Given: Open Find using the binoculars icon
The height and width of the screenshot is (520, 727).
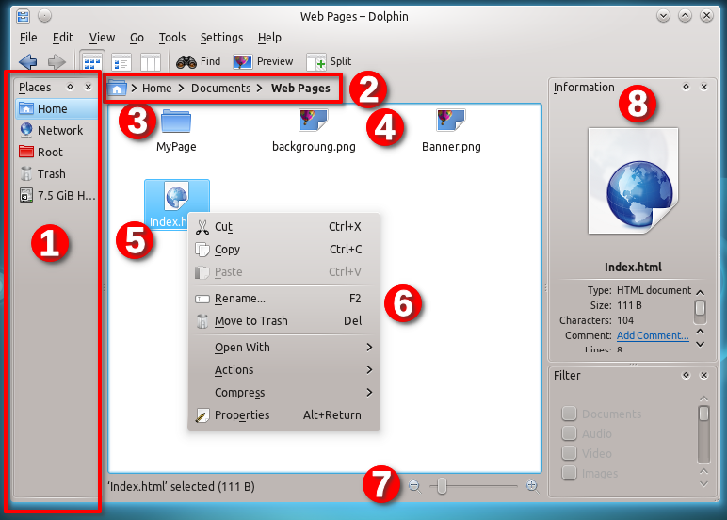Looking at the screenshot, I should (199, 62).
